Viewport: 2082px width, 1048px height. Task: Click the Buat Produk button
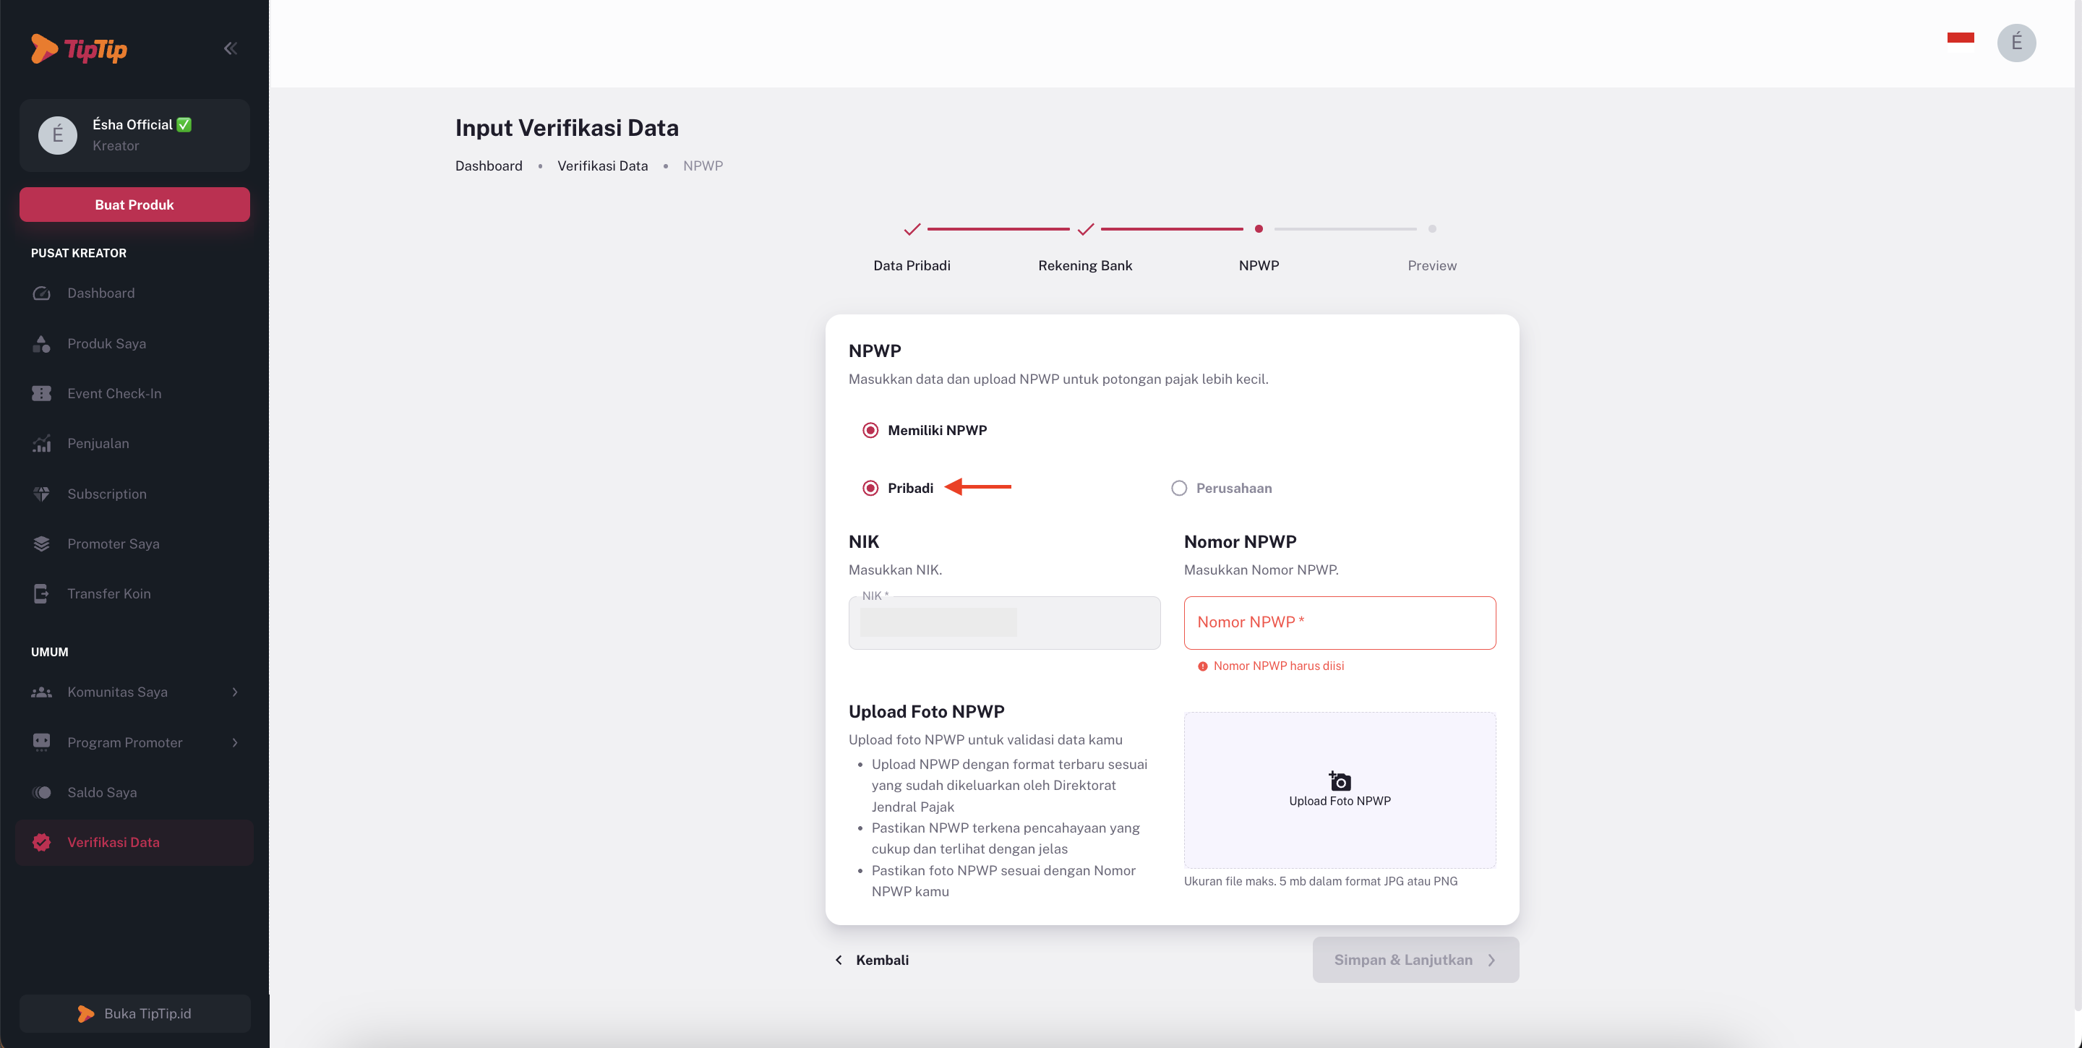134,205
